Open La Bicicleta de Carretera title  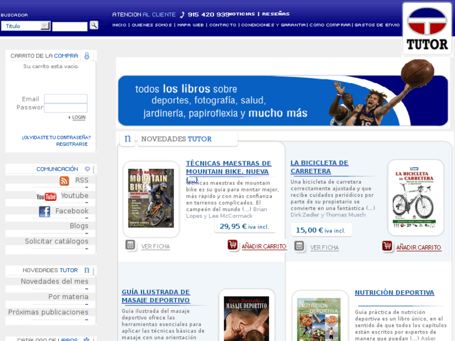pos(319,167)
